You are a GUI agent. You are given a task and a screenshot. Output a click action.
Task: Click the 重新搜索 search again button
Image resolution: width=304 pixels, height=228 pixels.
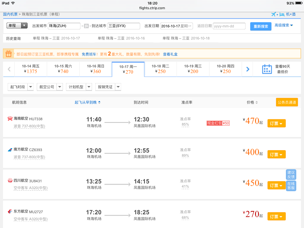261,26
